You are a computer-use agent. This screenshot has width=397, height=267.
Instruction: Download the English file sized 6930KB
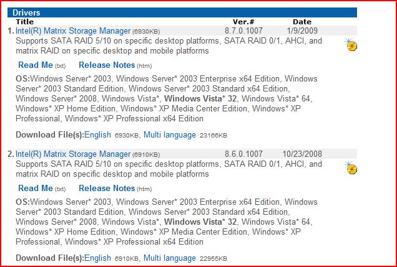[x=97, y=135]
